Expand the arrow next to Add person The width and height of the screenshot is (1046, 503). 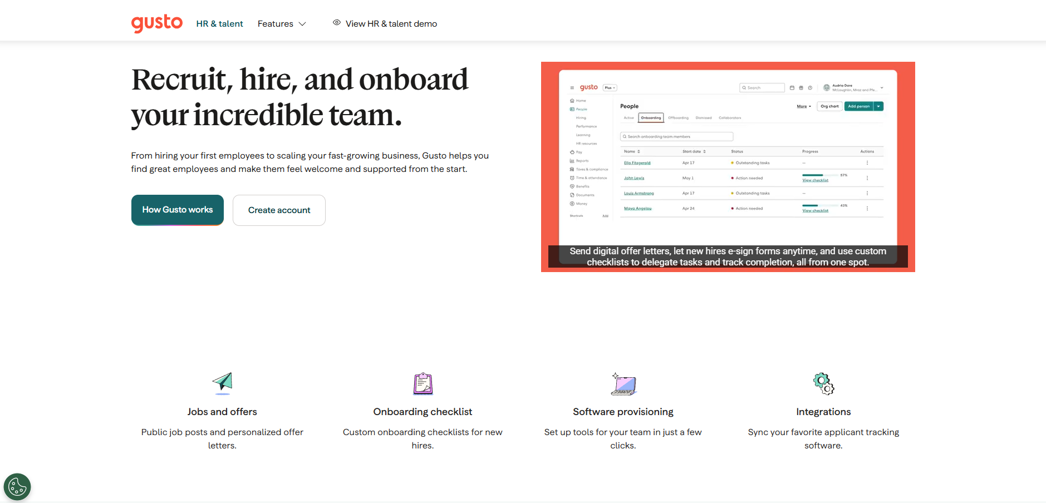878,106
